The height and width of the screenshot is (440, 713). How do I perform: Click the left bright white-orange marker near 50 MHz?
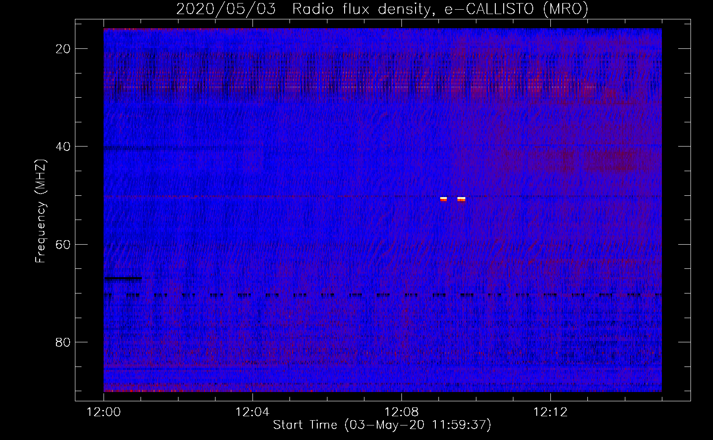click(x=443, y=199)
